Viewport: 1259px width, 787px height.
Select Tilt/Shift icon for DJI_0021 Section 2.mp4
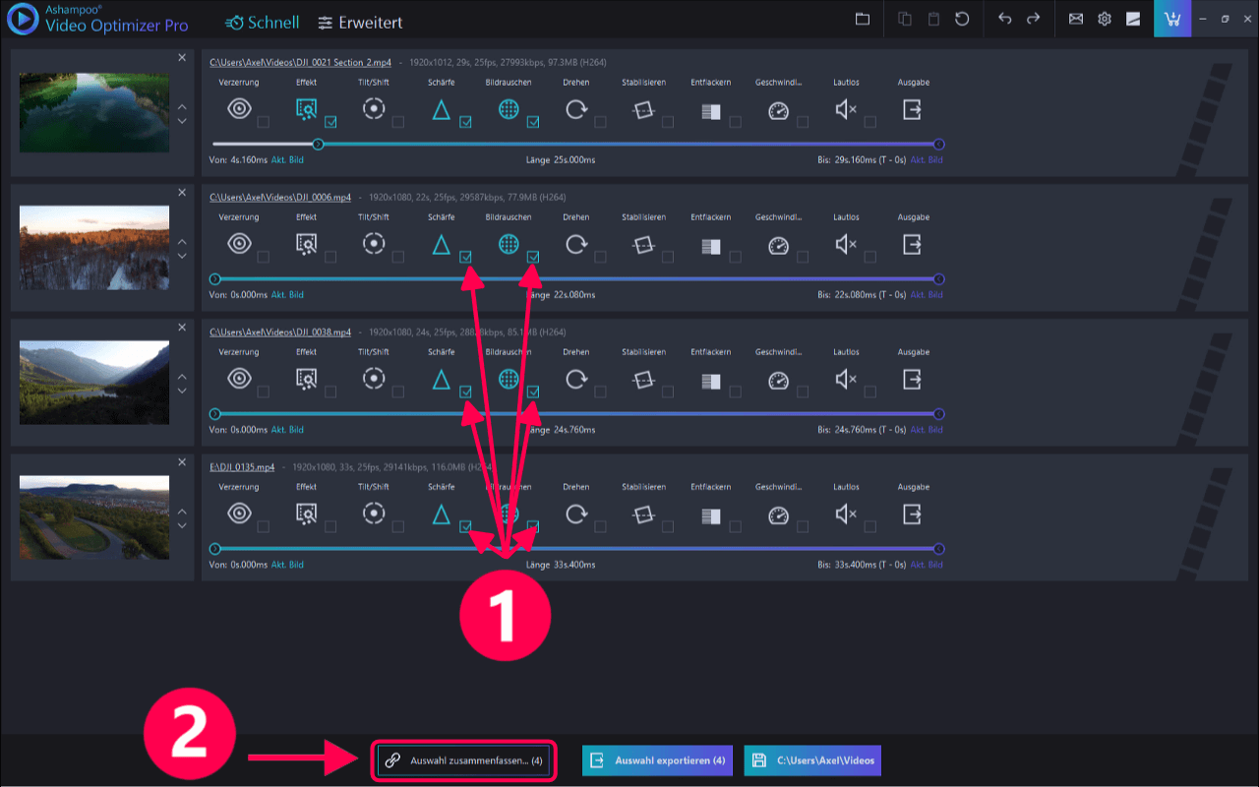point(374,109)
